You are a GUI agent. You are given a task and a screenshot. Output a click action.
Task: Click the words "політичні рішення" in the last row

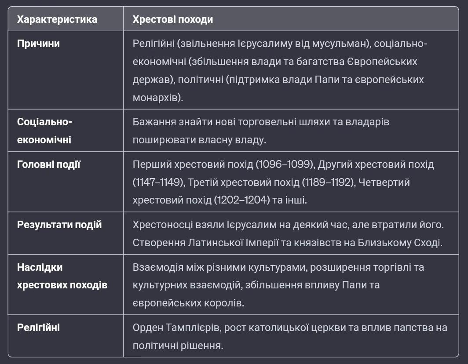pos(178,346)
